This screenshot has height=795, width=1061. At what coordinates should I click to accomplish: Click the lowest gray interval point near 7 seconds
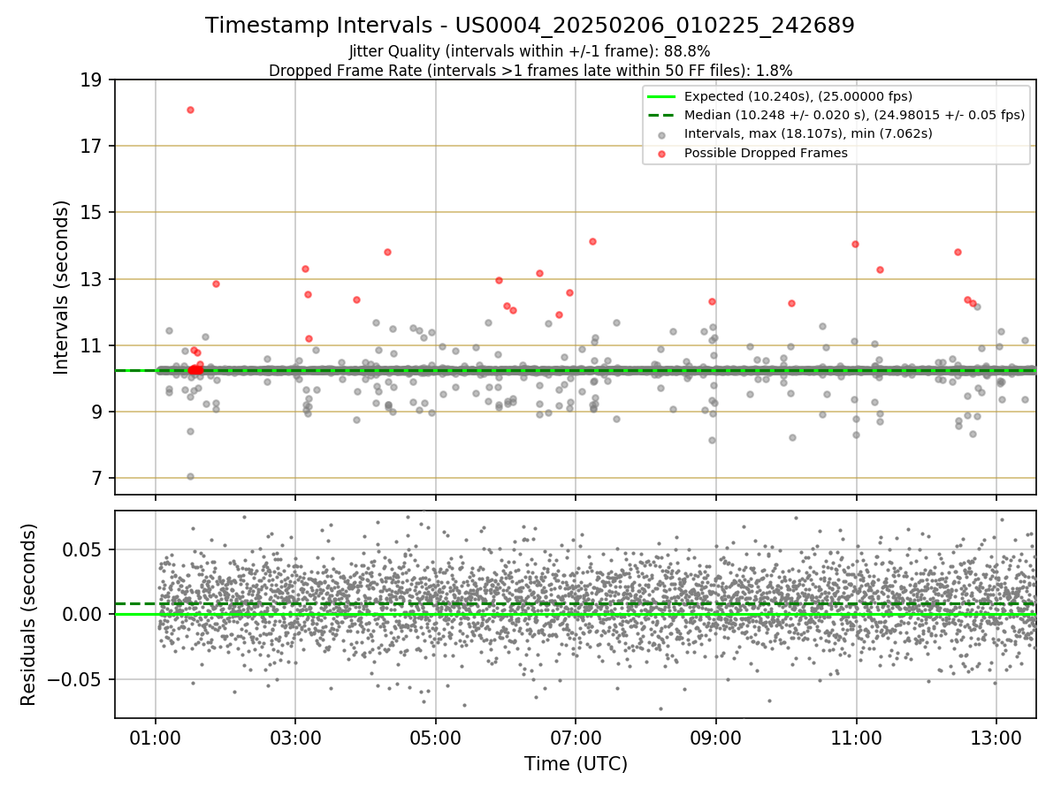(x=190, y=476)
